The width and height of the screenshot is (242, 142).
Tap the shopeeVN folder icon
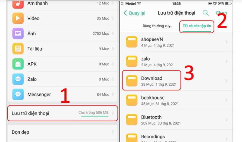(x=132, y=42)
